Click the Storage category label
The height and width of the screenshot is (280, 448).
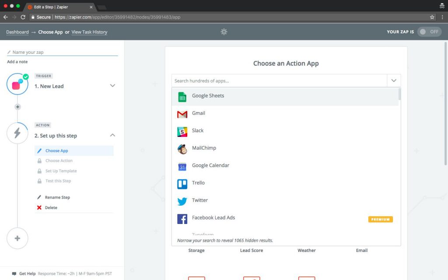coord(196,250)
